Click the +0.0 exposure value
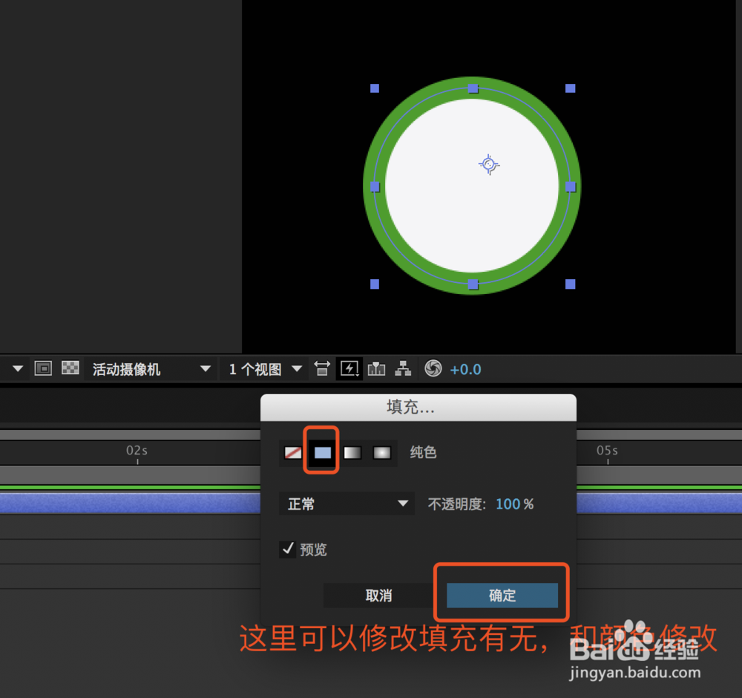The image size is (742, 698). point(465,369)
